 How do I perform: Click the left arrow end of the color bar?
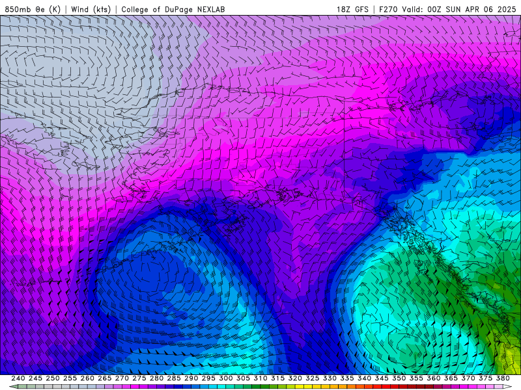[x=13, y=387]
